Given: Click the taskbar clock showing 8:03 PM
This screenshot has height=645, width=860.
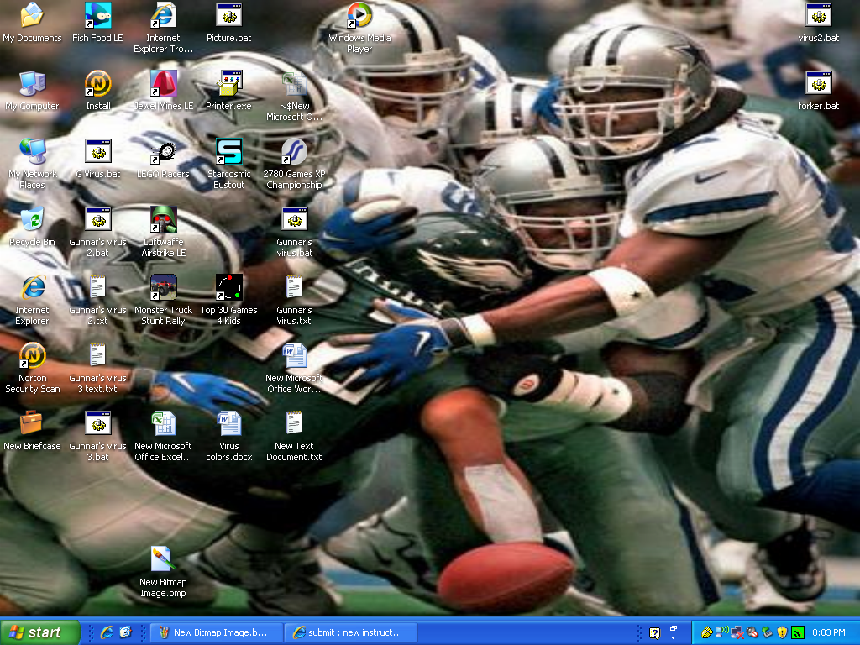Looking at the screenshot, I should click(x=828, y=632).
